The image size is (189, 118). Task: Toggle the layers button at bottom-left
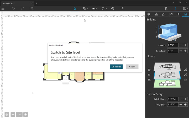[x=7, y=115]
